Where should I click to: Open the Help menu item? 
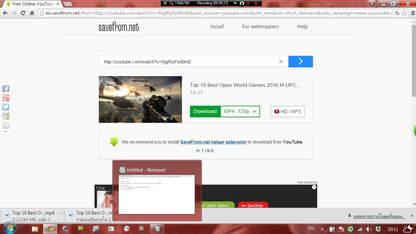302,27
